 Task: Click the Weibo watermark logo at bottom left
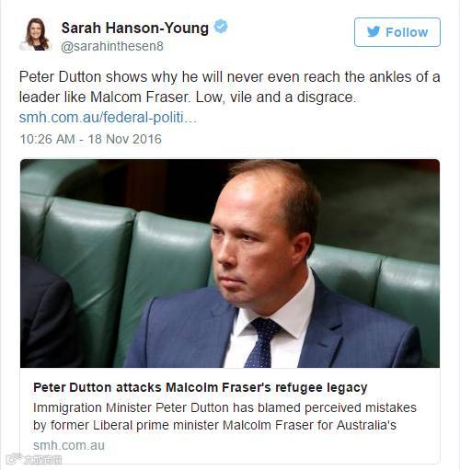pos(35,459)
